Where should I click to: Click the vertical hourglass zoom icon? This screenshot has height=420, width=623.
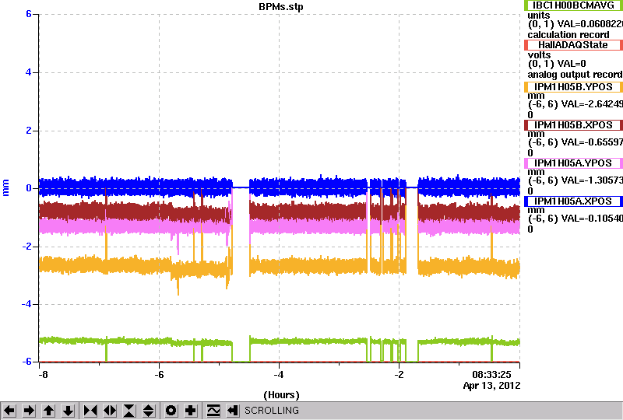pos(129,411)
